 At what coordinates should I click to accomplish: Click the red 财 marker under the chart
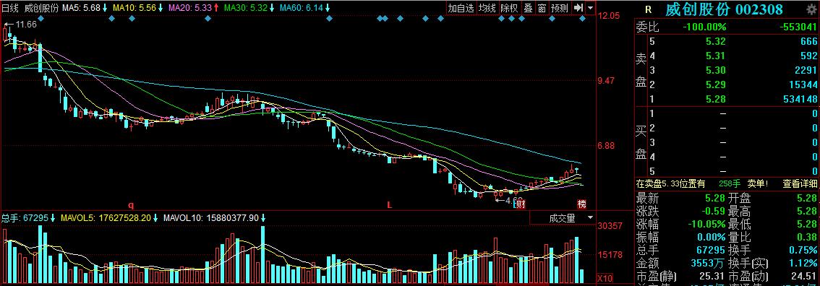pos(521,204)
